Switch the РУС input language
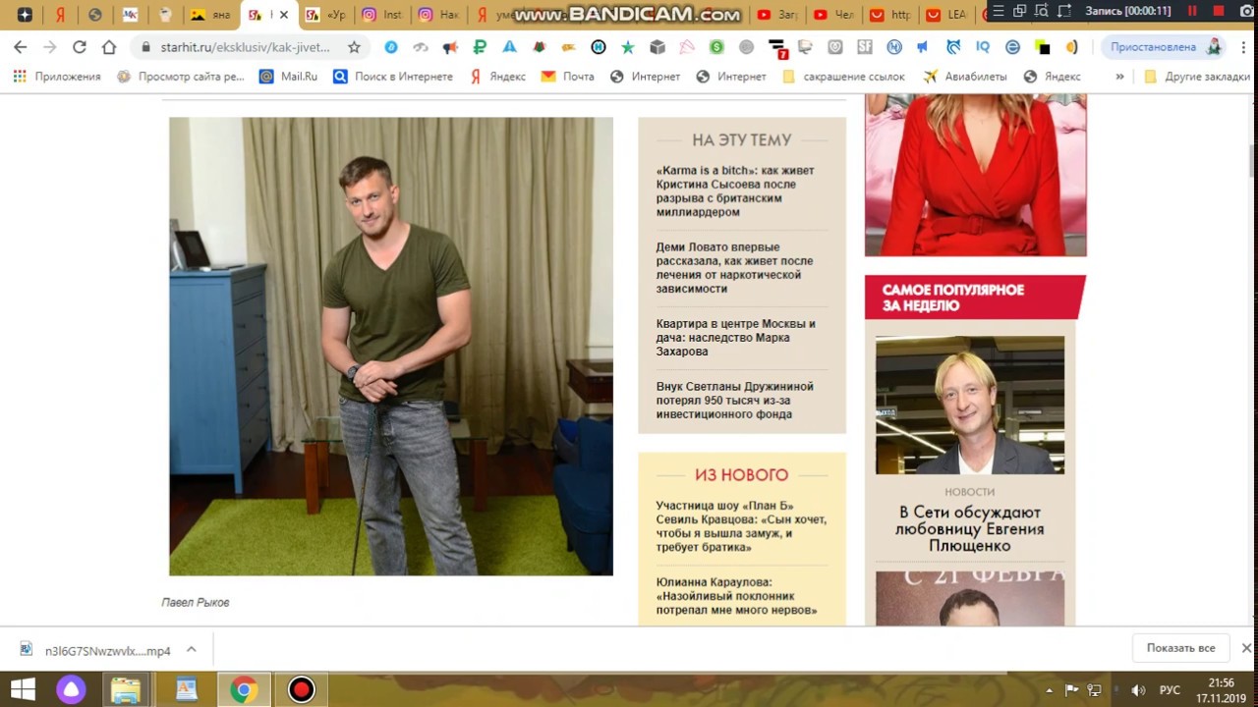 pos(1170,690)
